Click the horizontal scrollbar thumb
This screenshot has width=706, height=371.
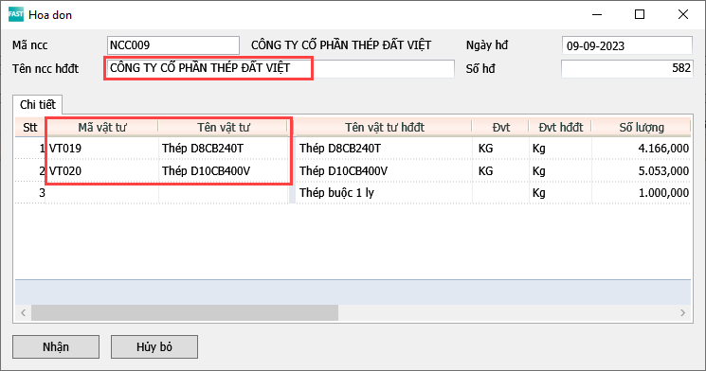point(185,312)
